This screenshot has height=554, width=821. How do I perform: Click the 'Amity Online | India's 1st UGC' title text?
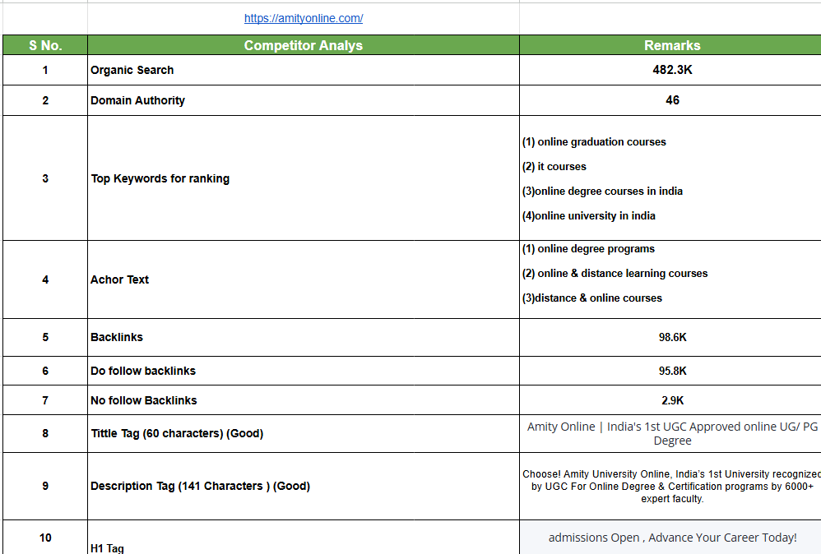click(x=672, y=434)
